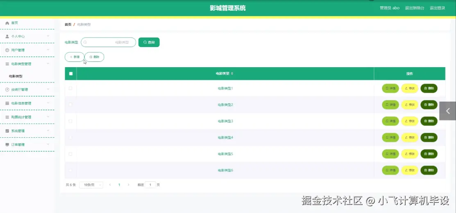
Task: Check the box for 电影类型4
Action: pos(70,138)
